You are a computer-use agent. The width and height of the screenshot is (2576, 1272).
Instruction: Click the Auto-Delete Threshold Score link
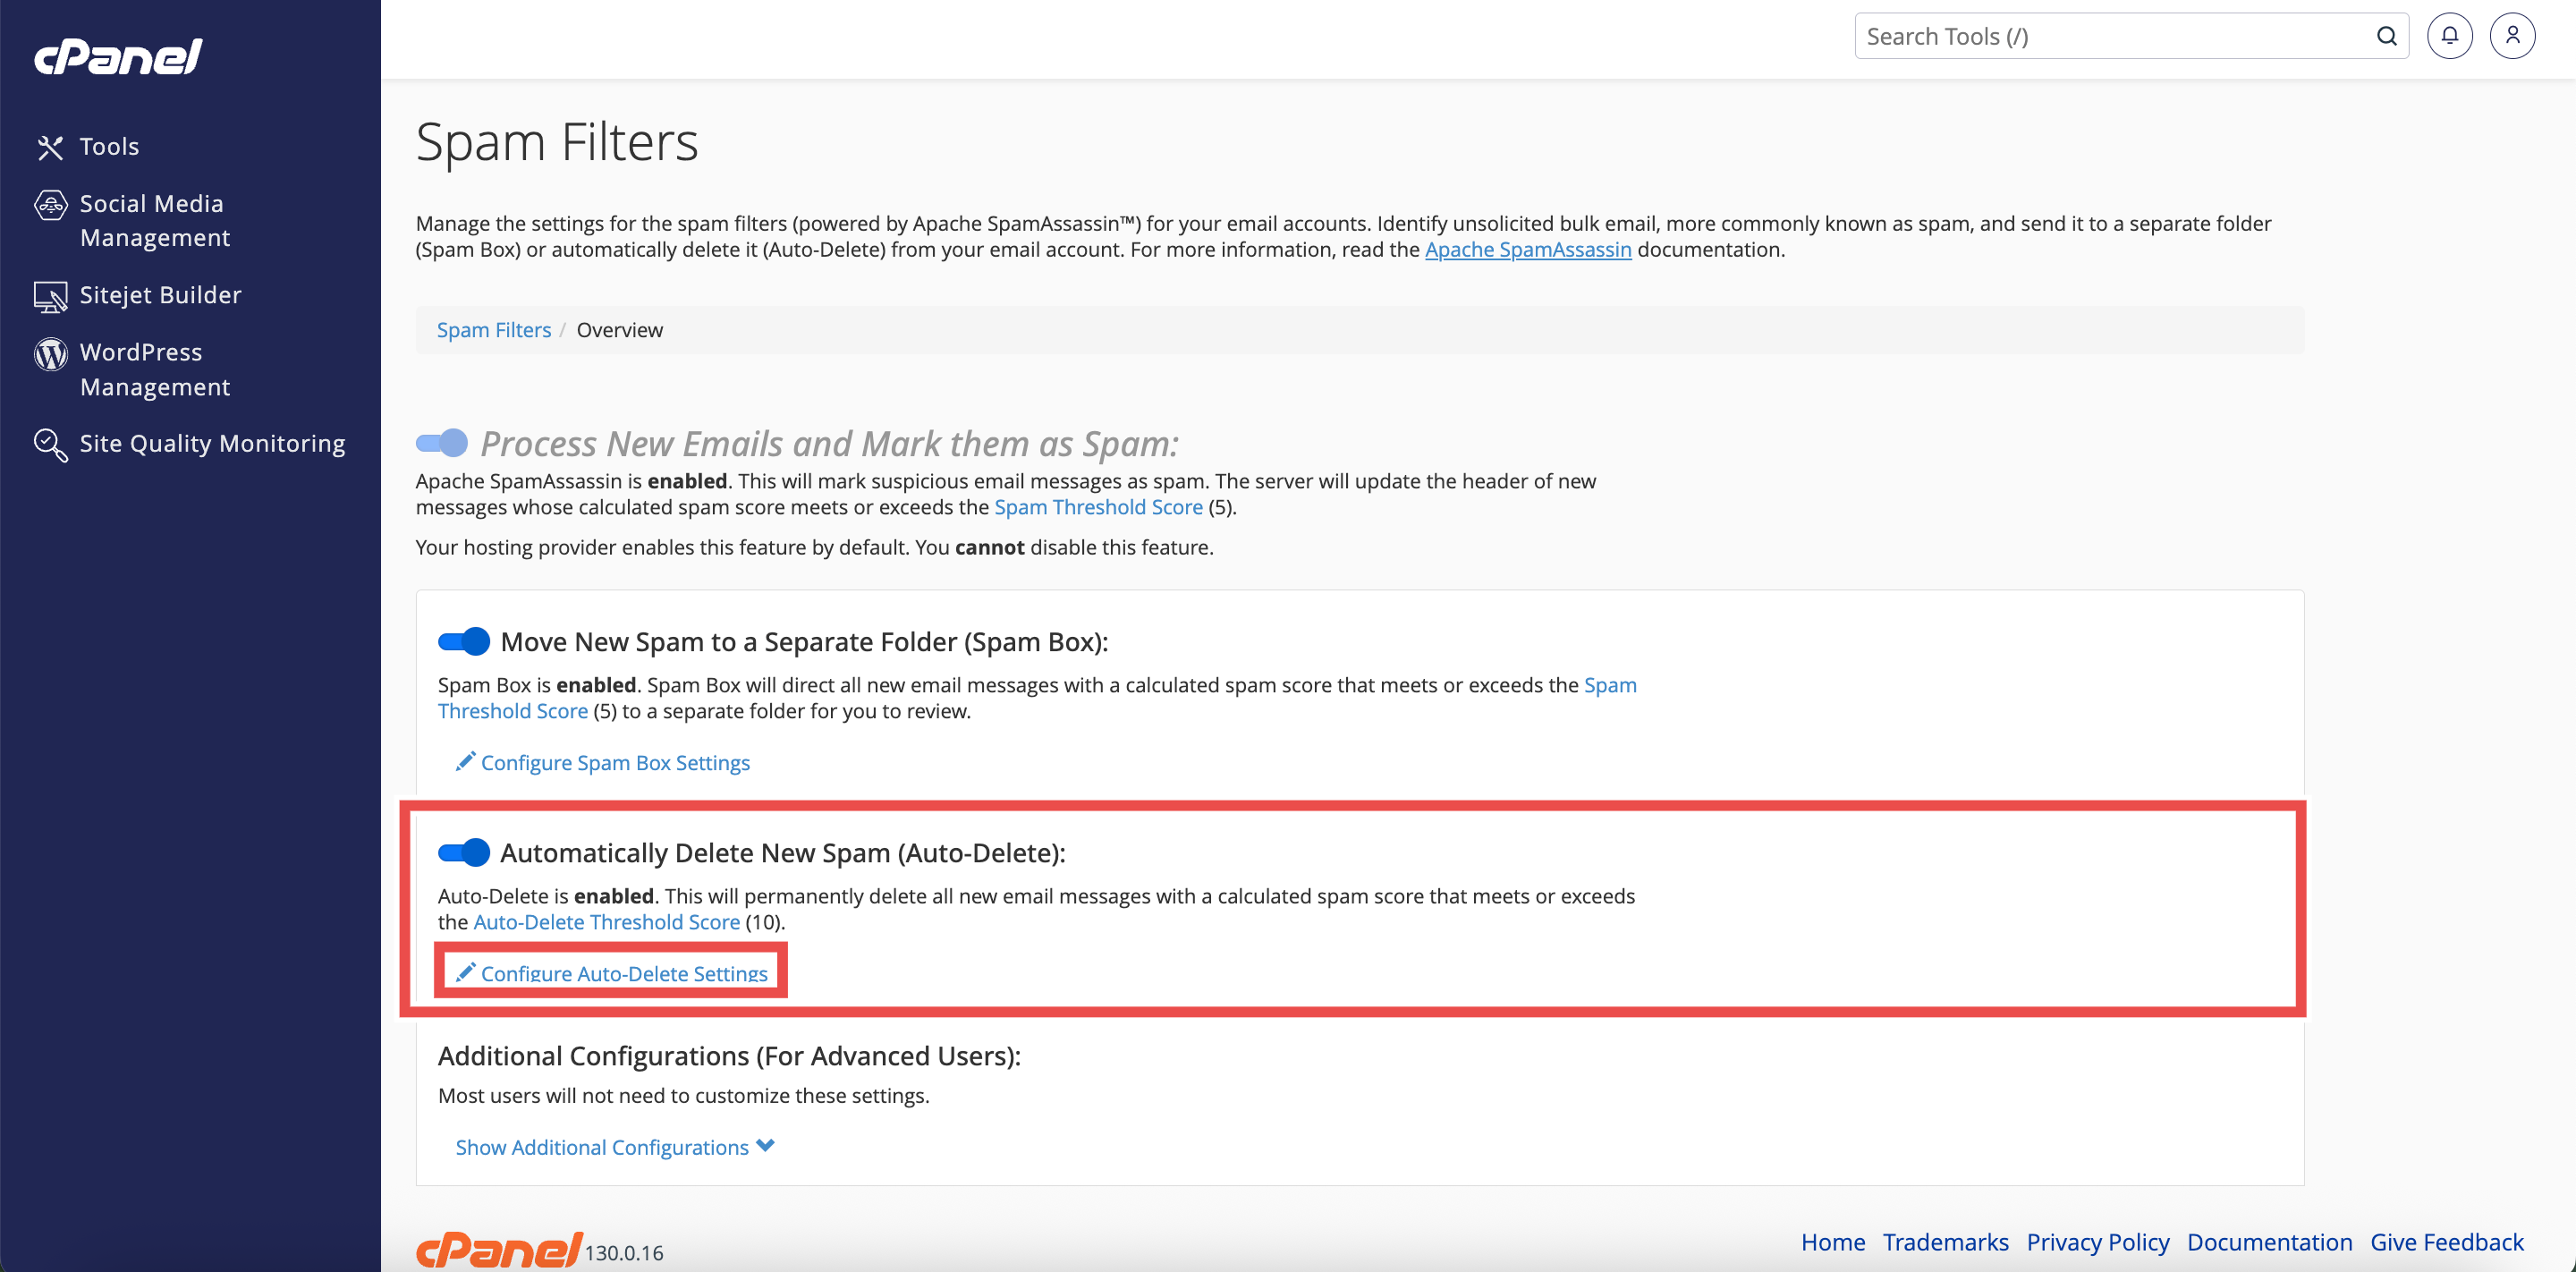[606, 922]
